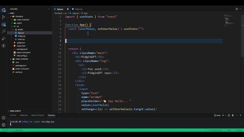This screenshot has height=137, width=244.
Task: Click 'PidginGPT' heading text on line 11
Action: coord(89,57)
